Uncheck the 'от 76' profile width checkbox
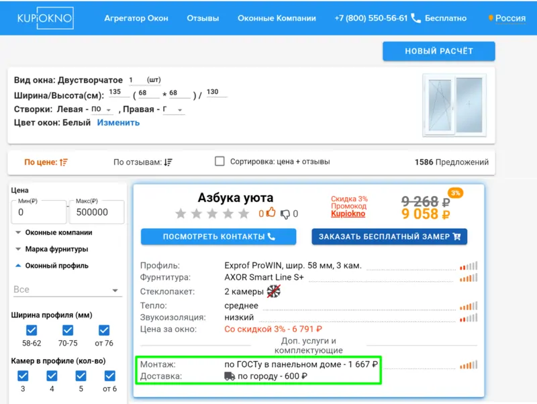The height and width of the screenshot is (404, 537). 104,330
